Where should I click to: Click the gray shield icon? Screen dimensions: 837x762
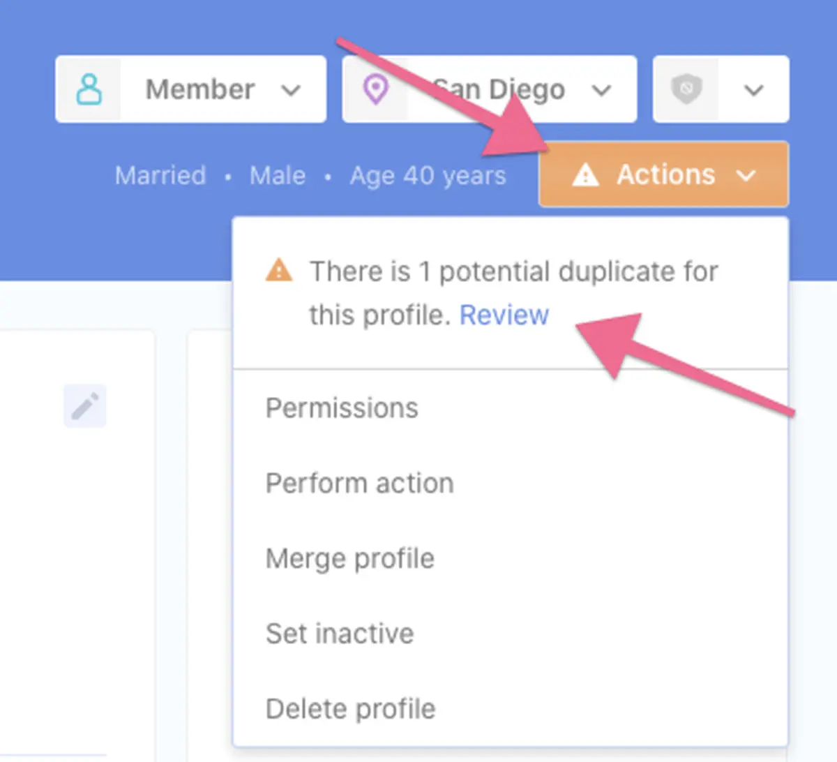pyautogui.click(x=686, y=89)
